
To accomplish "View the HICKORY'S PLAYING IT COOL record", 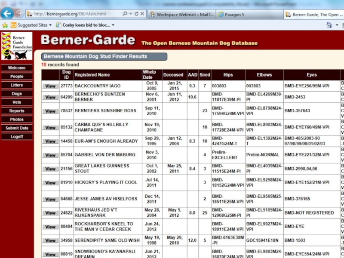I will pos(50,182).
